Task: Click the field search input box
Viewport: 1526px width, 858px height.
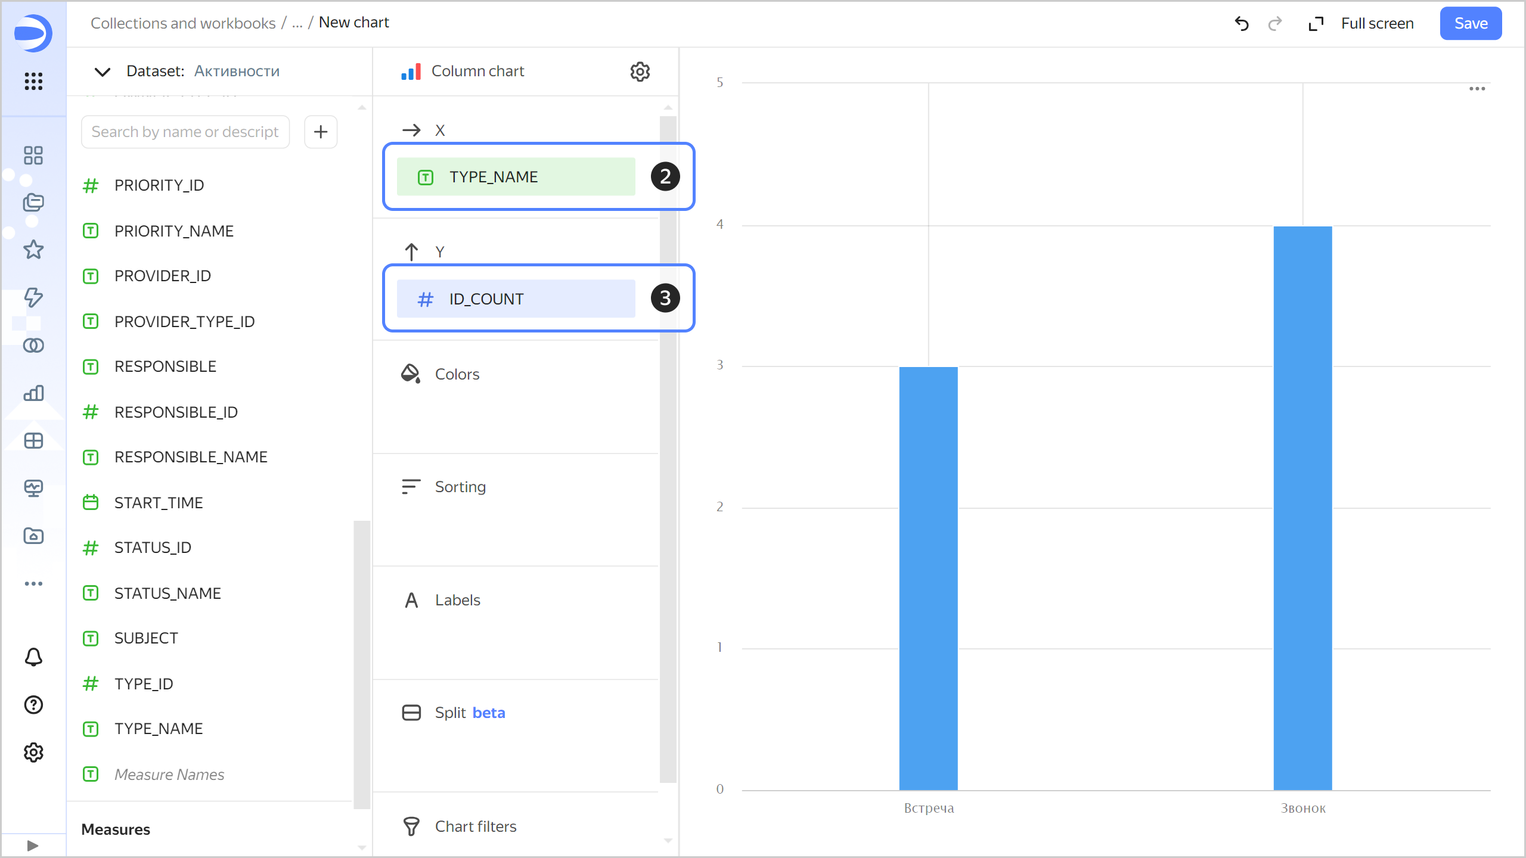Action: coord(185,132)
